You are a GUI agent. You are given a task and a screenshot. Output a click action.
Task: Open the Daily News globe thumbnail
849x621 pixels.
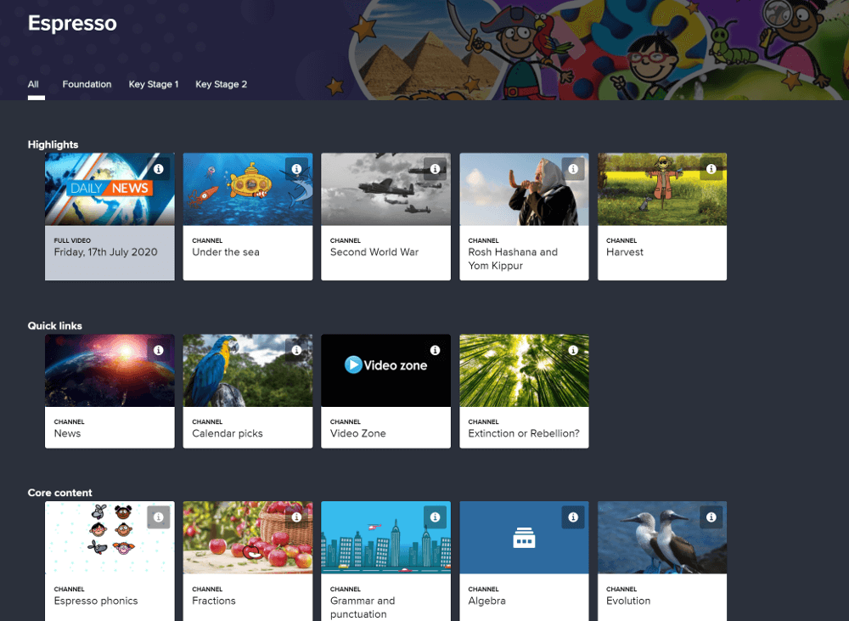click(110, 189)
